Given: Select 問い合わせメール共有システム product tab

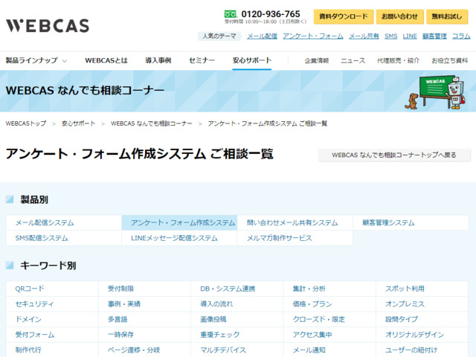Looking at the screenshot, I should click(295, 222).
